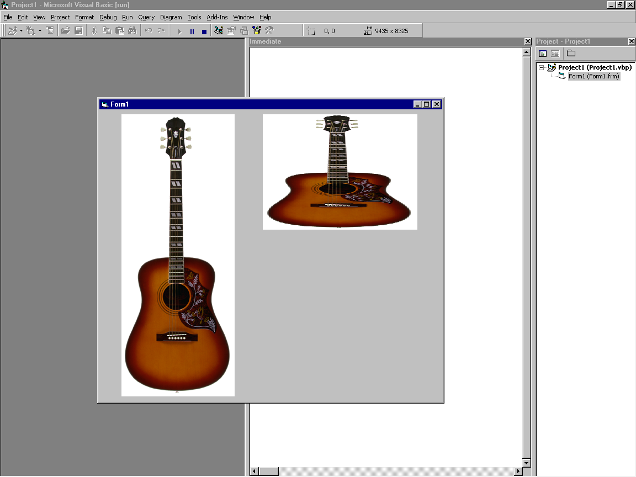Viewport: 636px width, 477px height.
Task: Open the Query menu
Action: [x=146, y=17]
